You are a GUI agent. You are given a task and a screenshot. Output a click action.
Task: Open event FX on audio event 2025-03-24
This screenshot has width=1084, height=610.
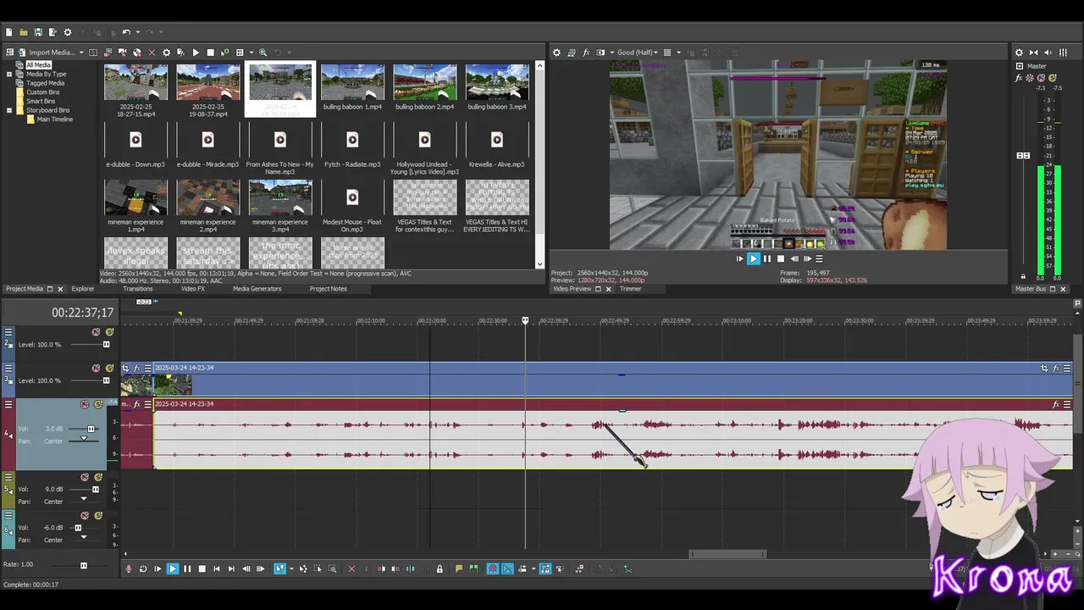pyautogui.click(x=1056, y=404)
